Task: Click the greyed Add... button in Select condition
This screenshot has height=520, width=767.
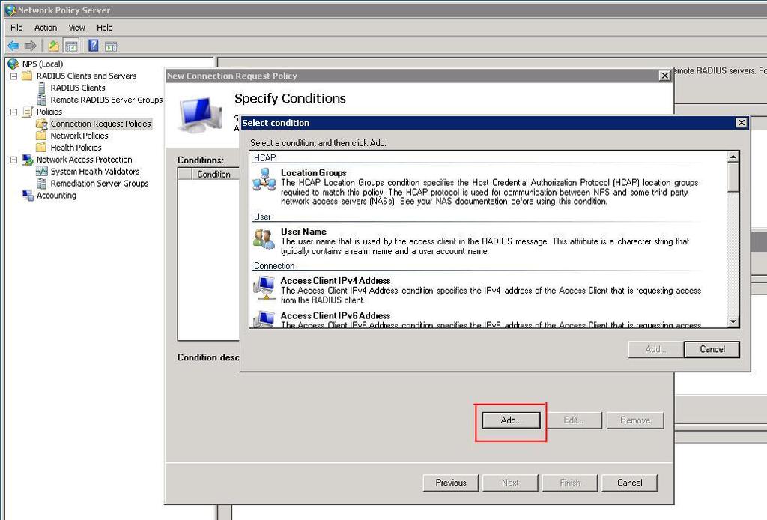Action: click(x=655, y=349)
